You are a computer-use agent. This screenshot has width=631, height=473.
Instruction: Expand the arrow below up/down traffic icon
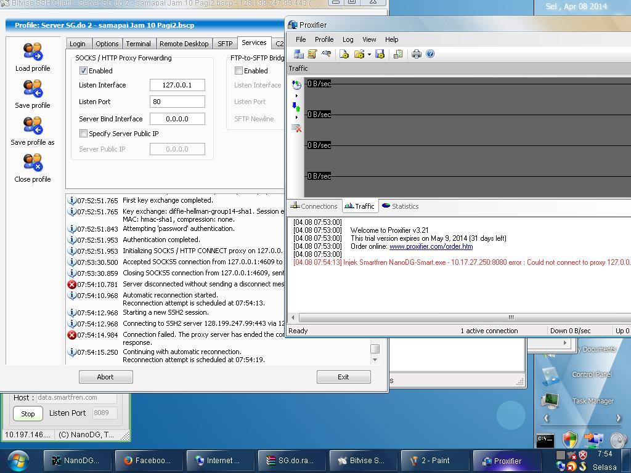[x=296, y=117]
